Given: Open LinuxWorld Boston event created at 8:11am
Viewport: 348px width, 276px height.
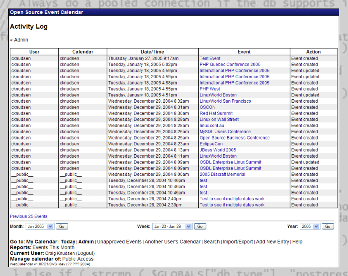Looking at the screenshot, I should (218, 156).
